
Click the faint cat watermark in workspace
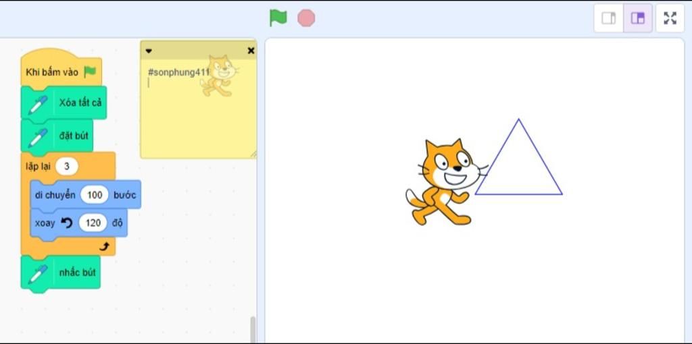(x=220, y=76)
